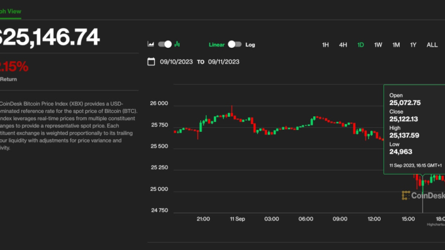Viewport: 445px width, 250px height.
Task: Toggle the chart type switch
Action: click(165, 44)
